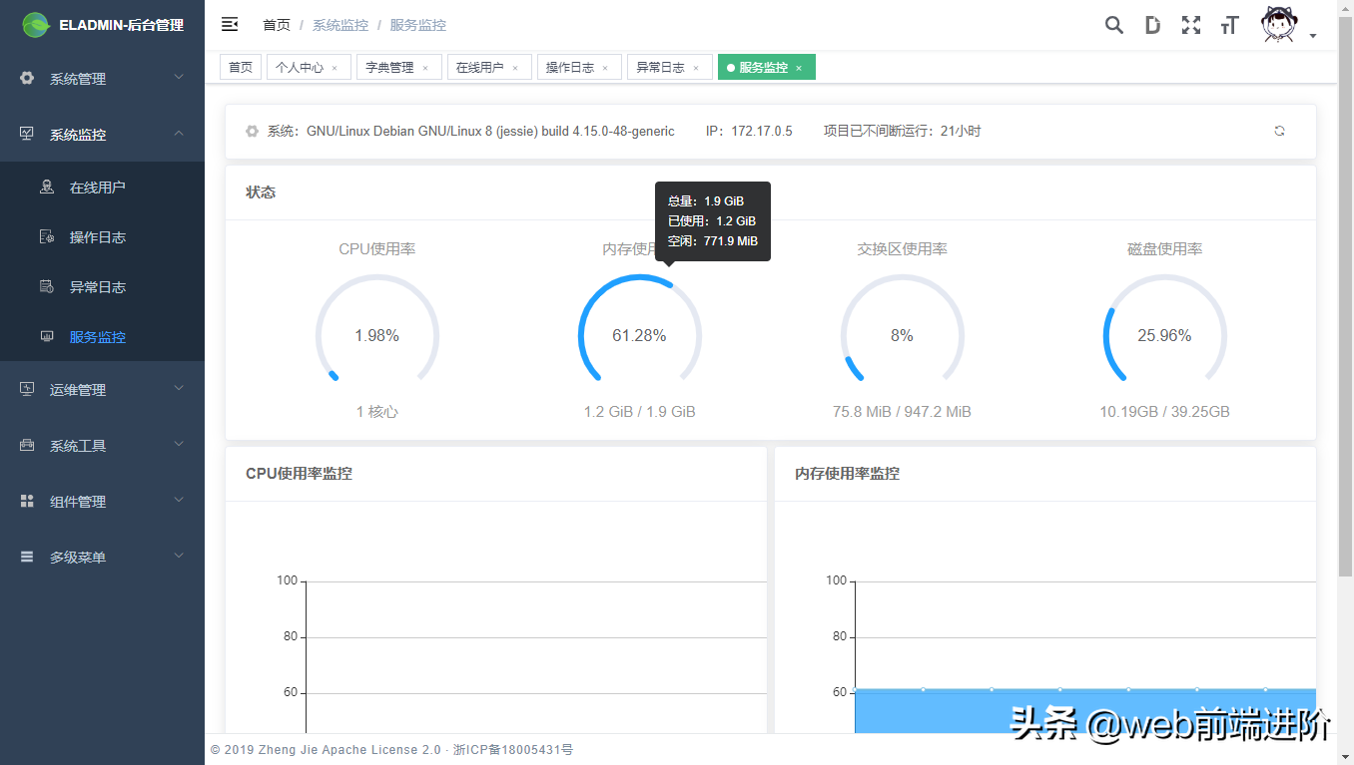Click the 磁盘使用率 25.96% gauge

(1164, 336)
